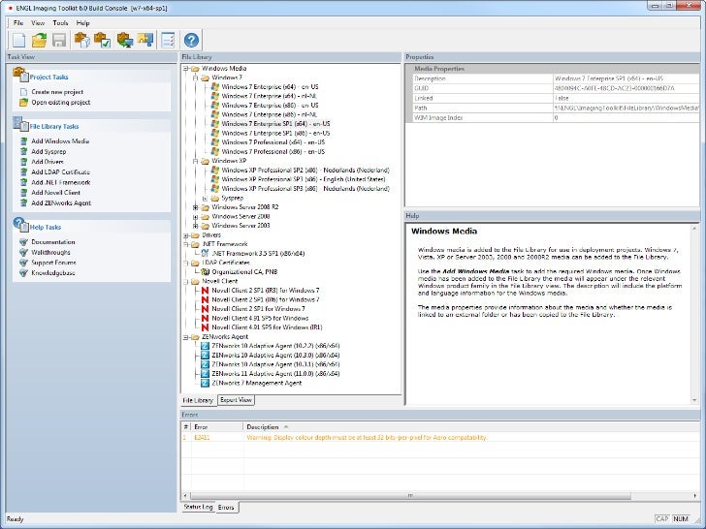Image resolution: width=706 pixels, height=529 pixels.
Task: Click the checklist toolbar icon beside Help
Action: (x=168, y=40)
